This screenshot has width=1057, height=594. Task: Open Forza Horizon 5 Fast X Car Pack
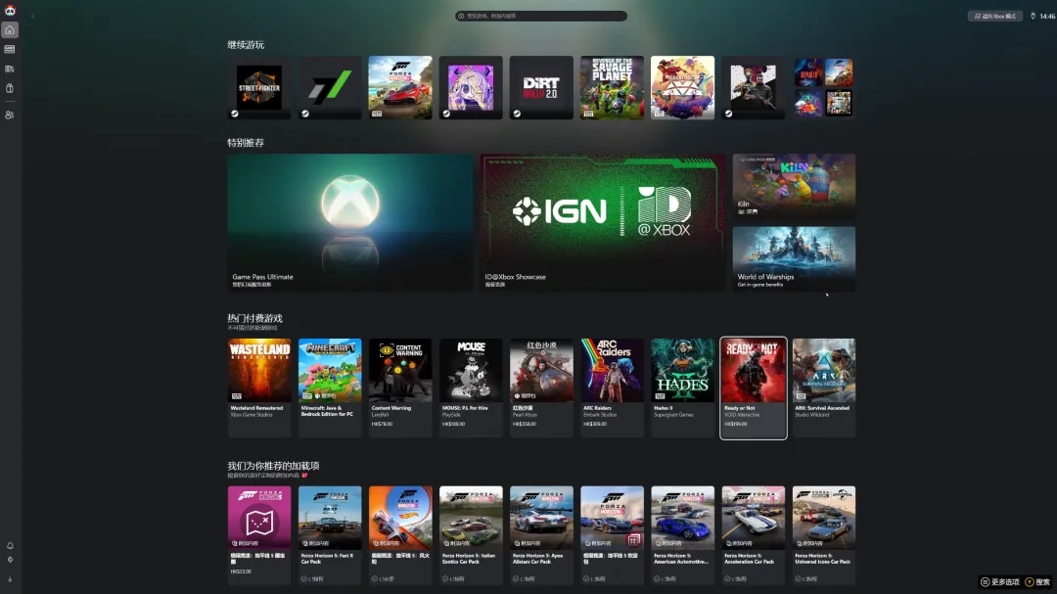click(330, 535)
